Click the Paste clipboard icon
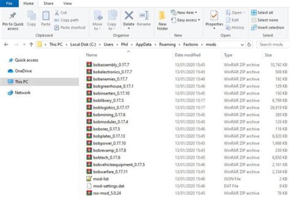 (46, 16)
